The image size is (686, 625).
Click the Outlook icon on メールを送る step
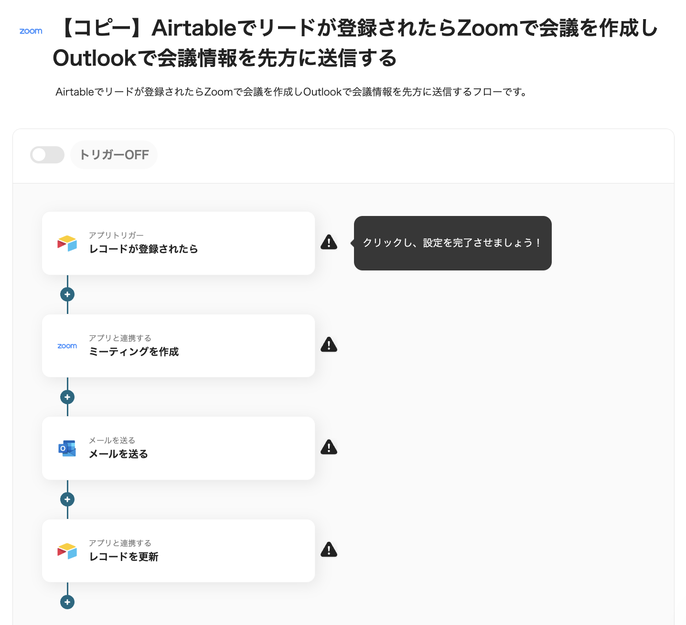(x=67, y=448)
